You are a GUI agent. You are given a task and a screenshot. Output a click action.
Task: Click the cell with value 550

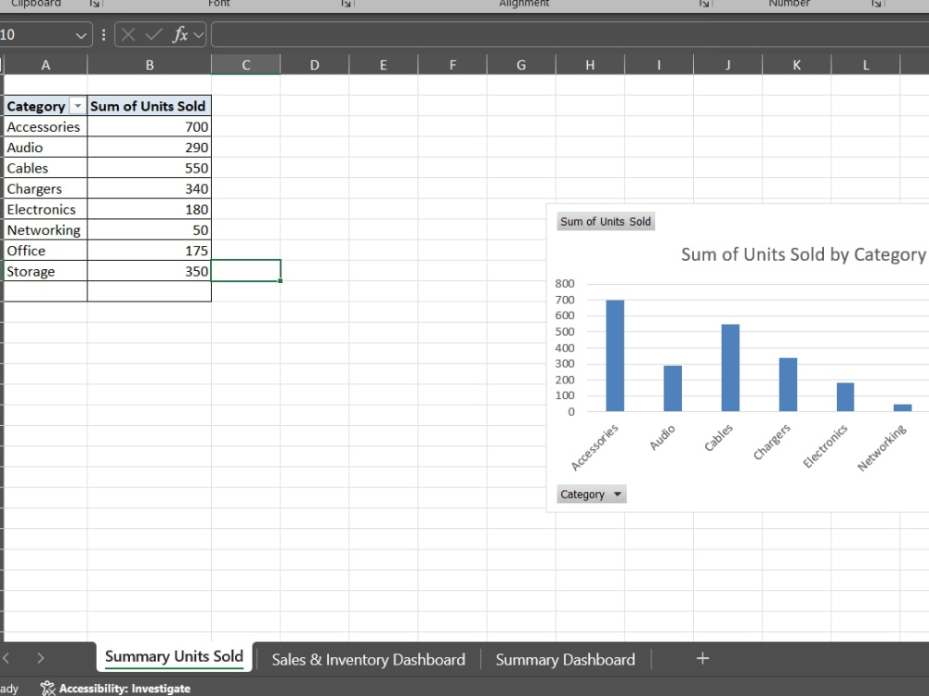point(150,168)
